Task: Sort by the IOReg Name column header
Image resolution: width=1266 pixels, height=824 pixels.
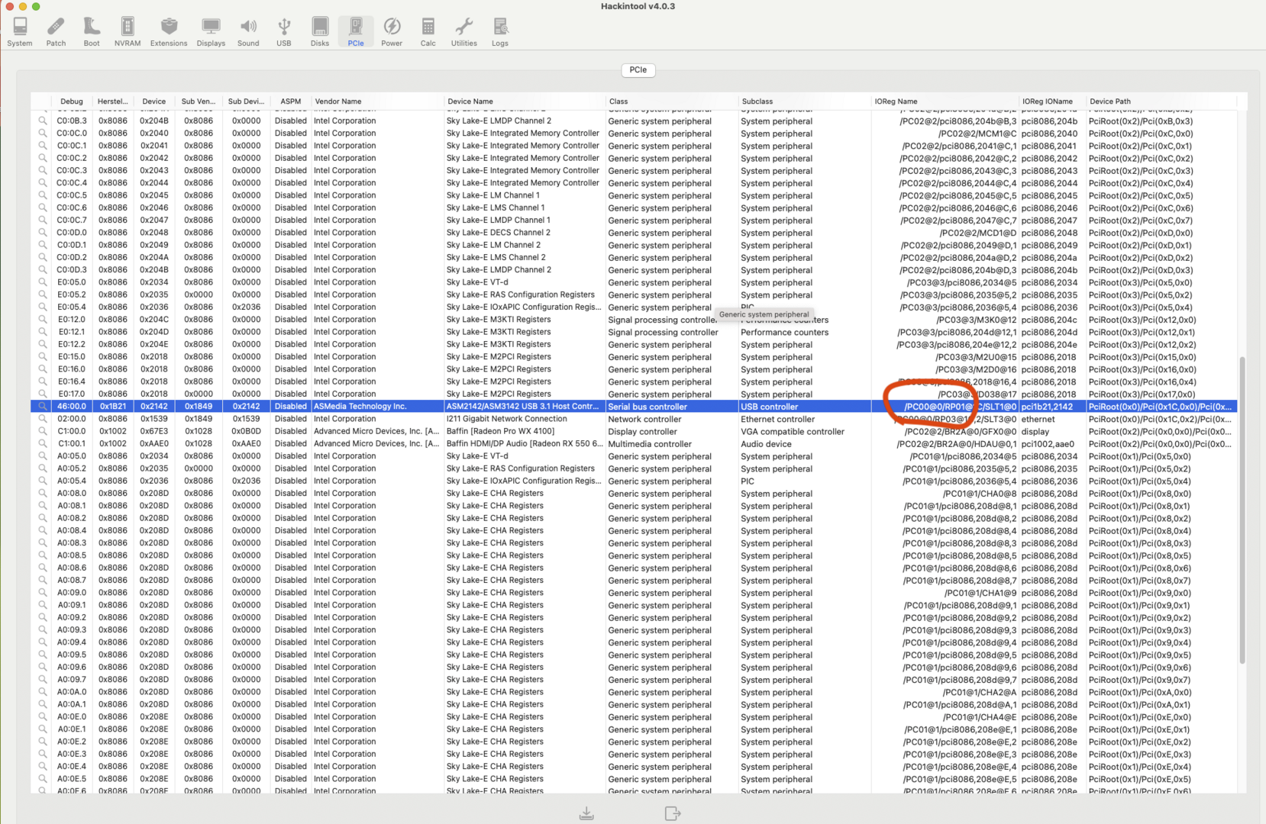Action: click(945, 101)
